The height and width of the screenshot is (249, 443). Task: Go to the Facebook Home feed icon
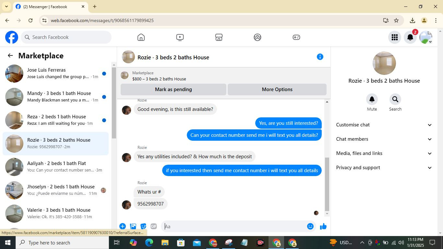pyautogui.click(x=141, y=37)
